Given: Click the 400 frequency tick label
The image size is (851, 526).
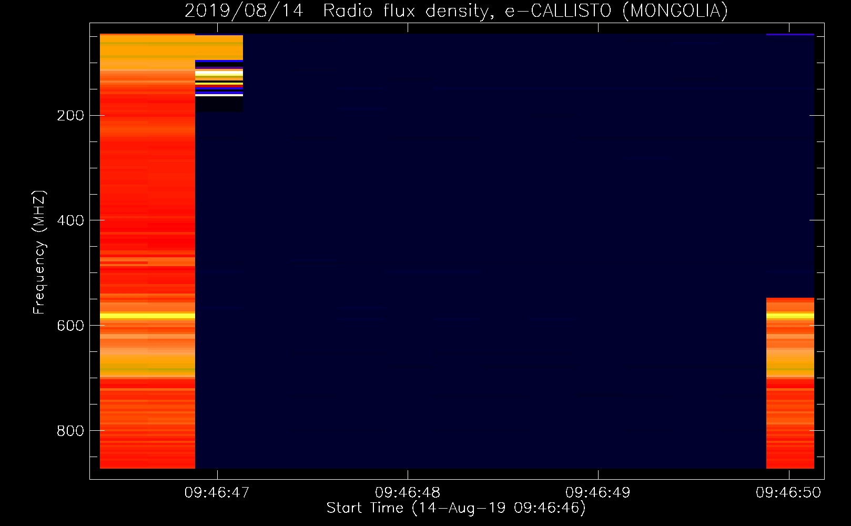Looking at the screenshot, I should (70, 221).
